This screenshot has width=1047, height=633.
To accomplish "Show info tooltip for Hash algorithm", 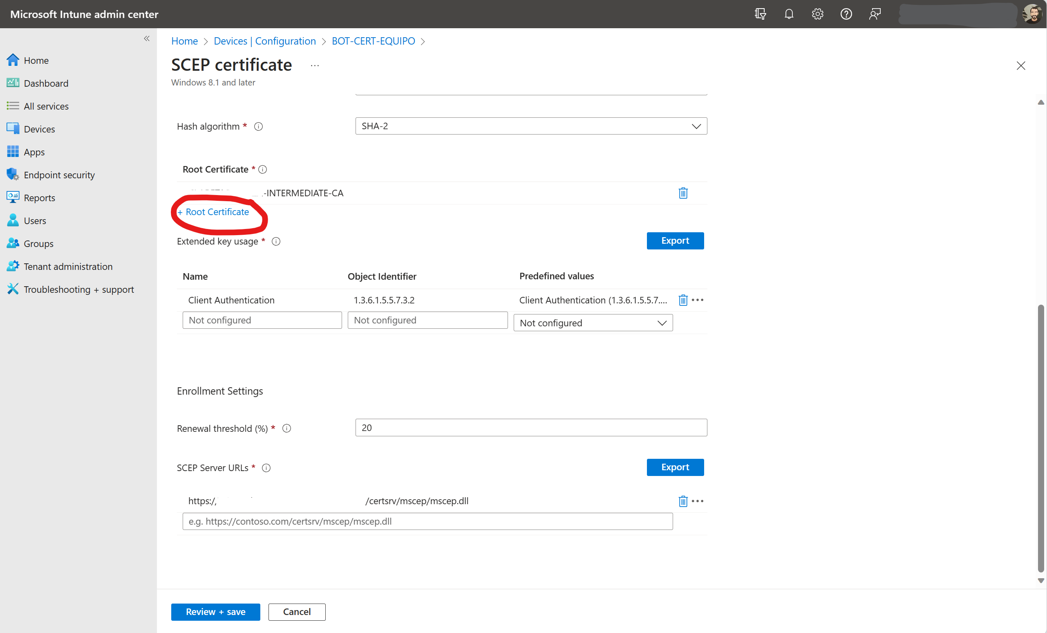I will (258, 127).
